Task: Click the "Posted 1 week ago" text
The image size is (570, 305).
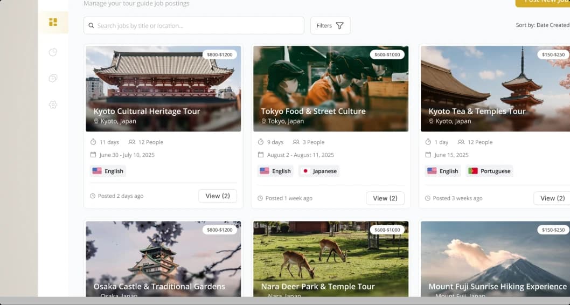Action: coord(289,198)
